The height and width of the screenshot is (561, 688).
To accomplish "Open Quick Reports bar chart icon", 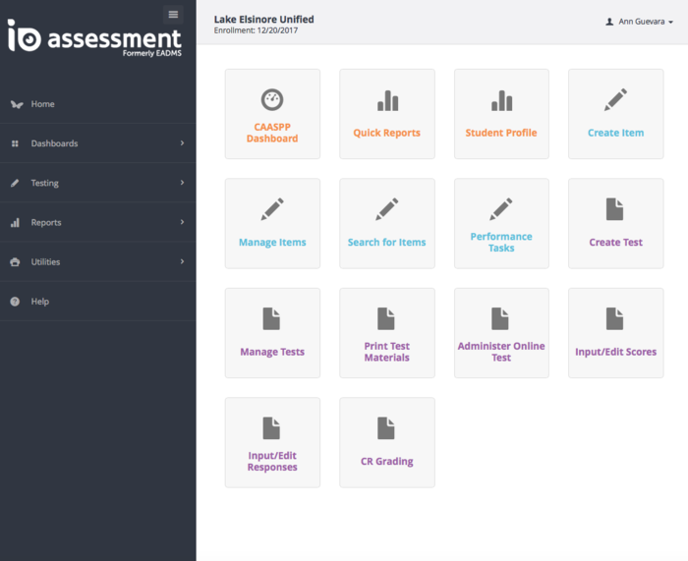I will [387, 100].
